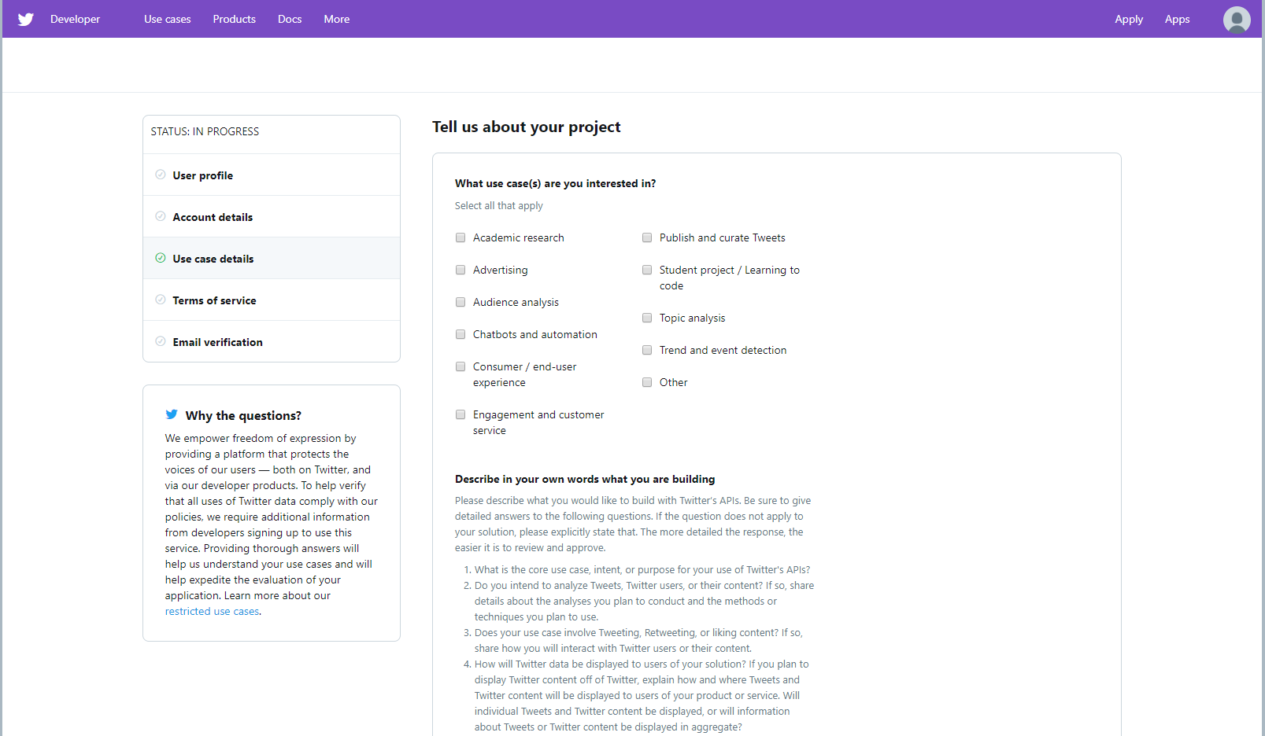Go to the Apps page
The width and height of the screenshot is (1265, 736).
click(1177, 19)
